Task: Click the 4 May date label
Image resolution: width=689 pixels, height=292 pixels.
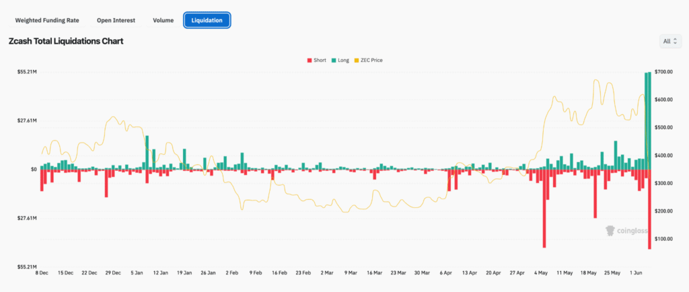Action: click(x=540, y=272)
